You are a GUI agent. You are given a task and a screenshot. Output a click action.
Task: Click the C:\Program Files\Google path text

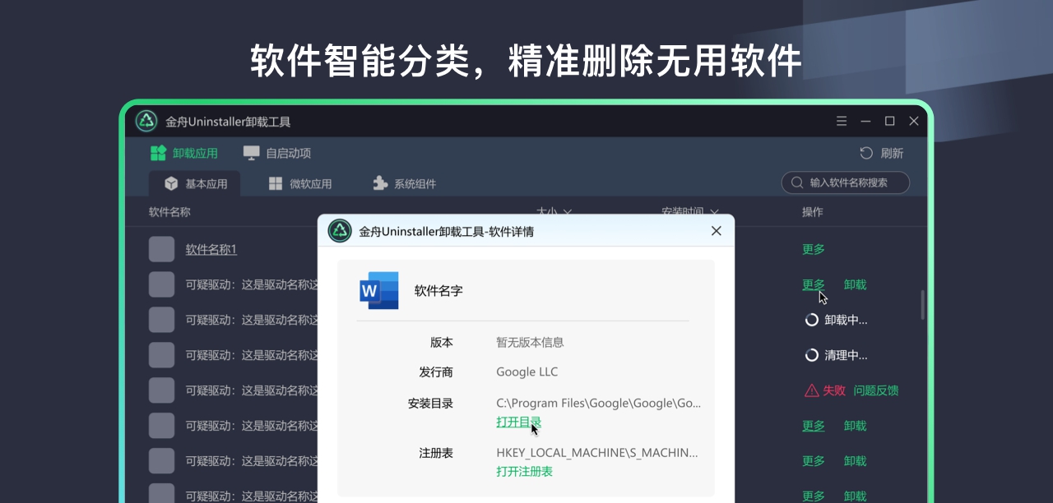tap(599, 403)
